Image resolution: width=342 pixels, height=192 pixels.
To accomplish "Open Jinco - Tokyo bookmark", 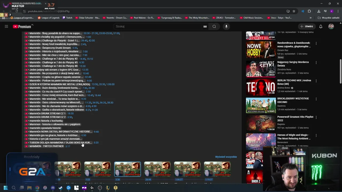I will (280, 18).
